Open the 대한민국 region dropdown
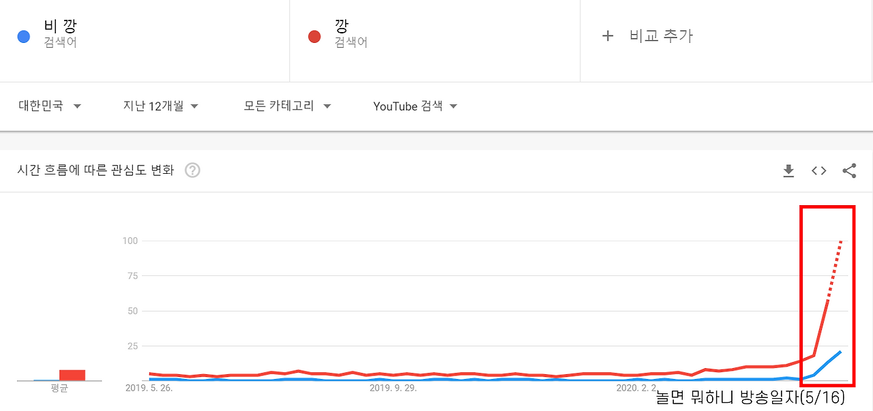This screenshot has width=873, height=411. [50, 106]
